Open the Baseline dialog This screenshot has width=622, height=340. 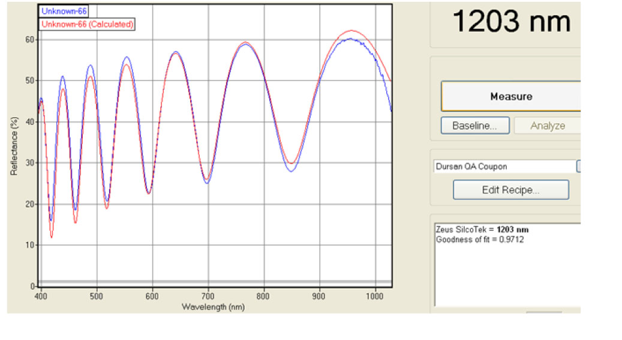(x=474, y=126)
